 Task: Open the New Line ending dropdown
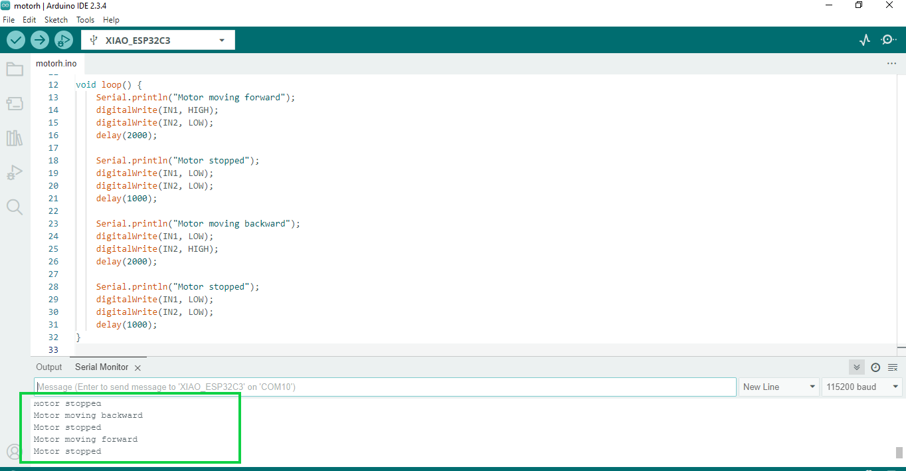coord(779,387)
